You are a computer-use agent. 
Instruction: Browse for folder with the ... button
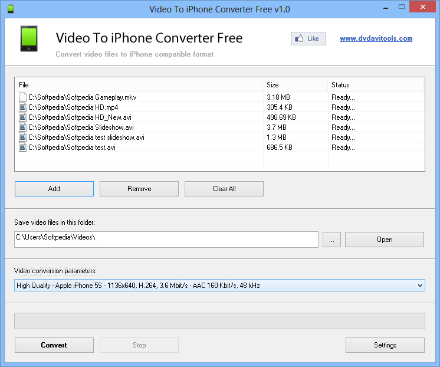(x=331, y=240)
